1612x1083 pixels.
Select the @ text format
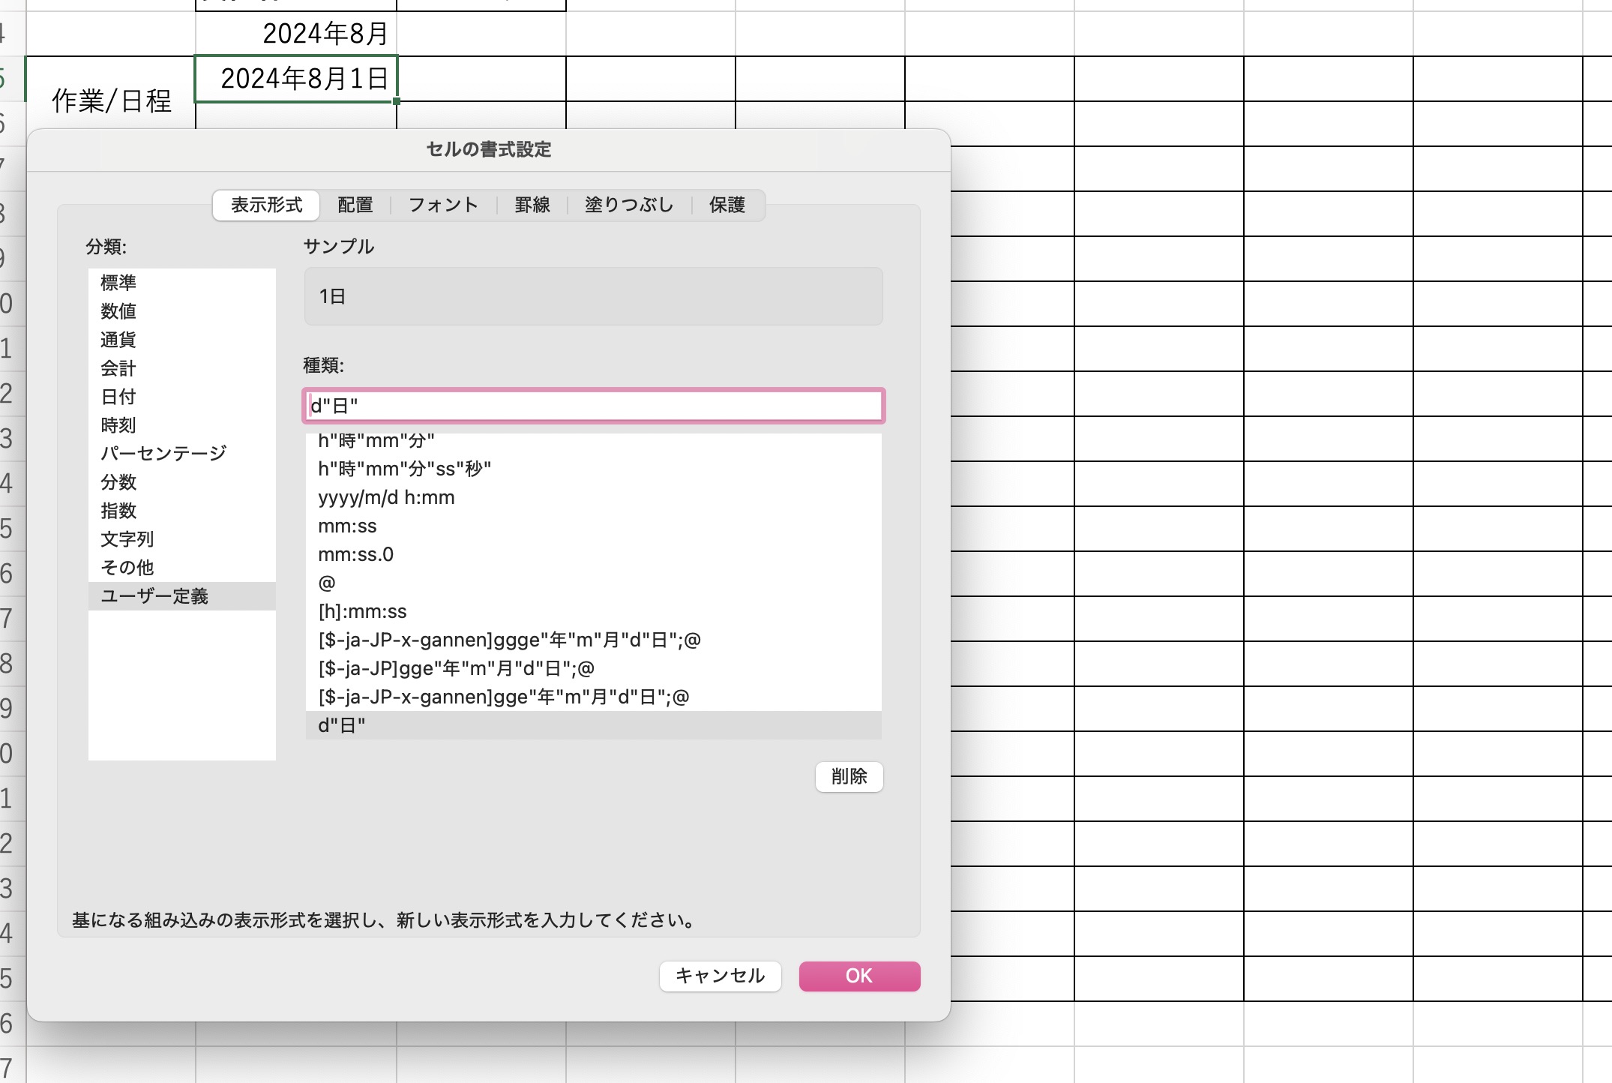[594, 583]
